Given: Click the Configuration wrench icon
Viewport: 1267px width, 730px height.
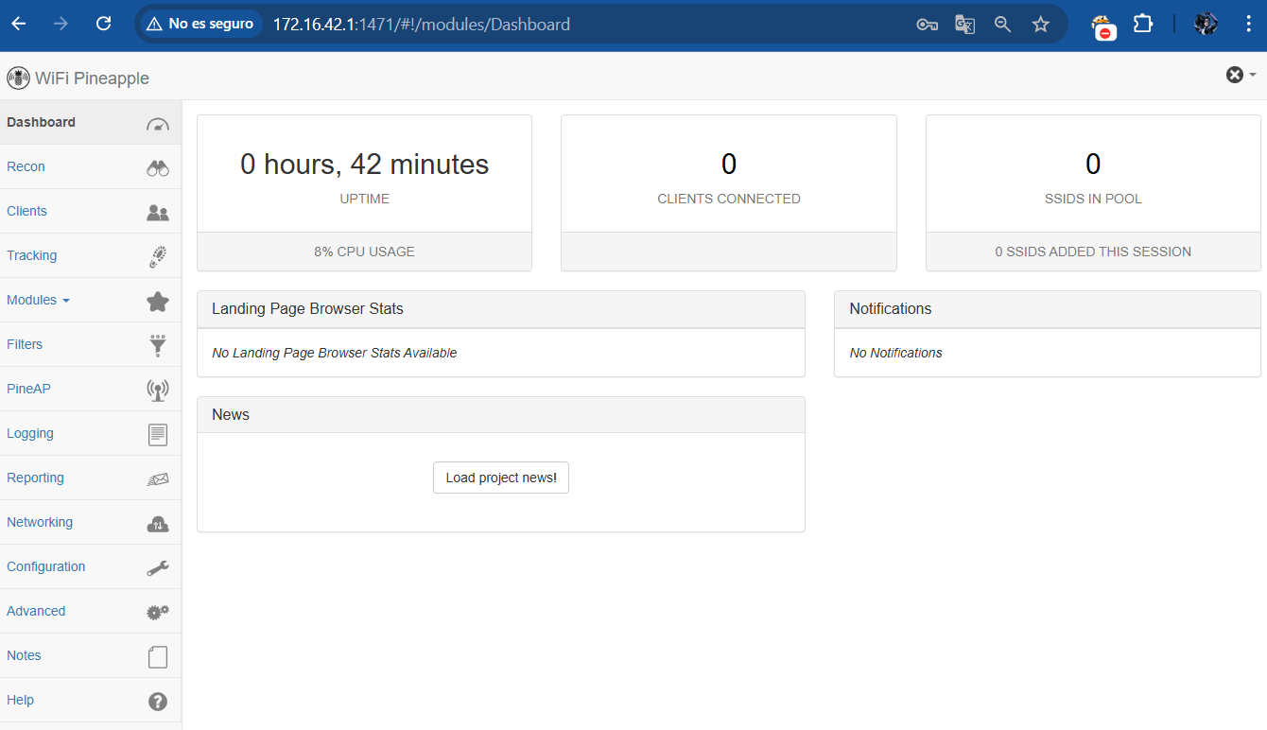Looking at the screenshot, I should (158, 567).
